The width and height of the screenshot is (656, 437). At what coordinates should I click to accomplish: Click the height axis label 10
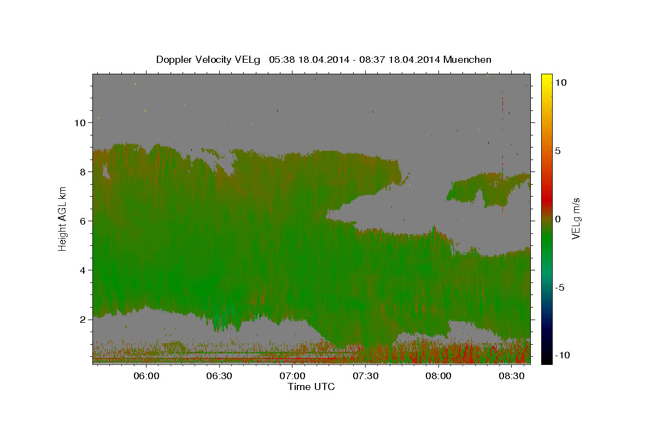(80, 123)
